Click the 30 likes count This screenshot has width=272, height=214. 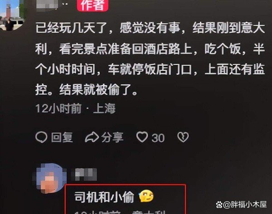tap(158, 138)
